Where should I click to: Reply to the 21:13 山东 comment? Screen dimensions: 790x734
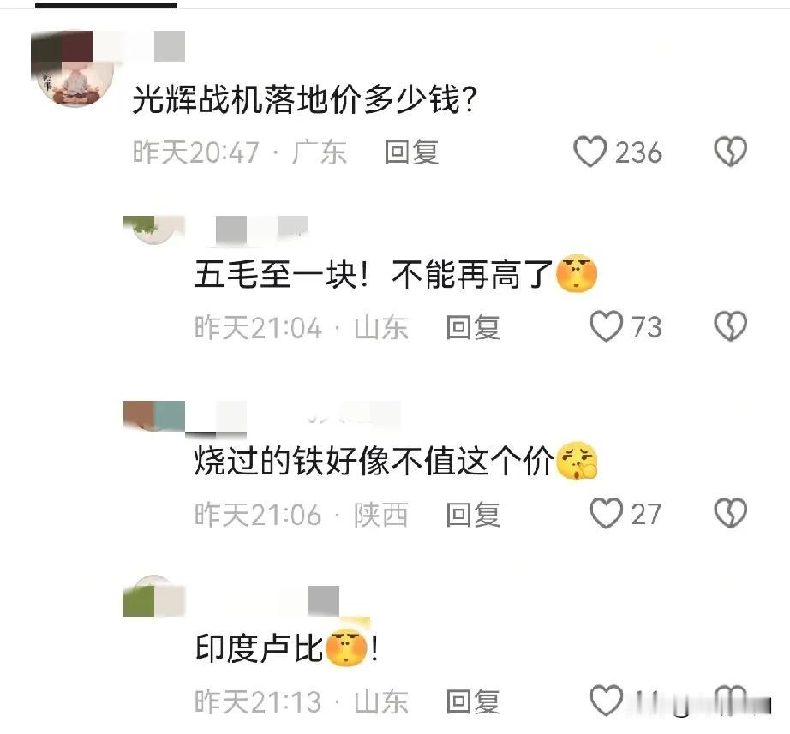pos(473,701)
